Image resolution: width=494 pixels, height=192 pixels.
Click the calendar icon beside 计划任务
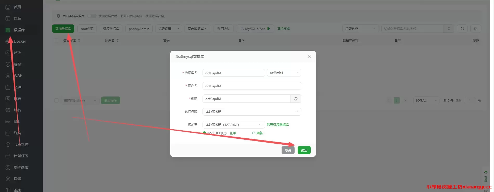tap(8, 156)
